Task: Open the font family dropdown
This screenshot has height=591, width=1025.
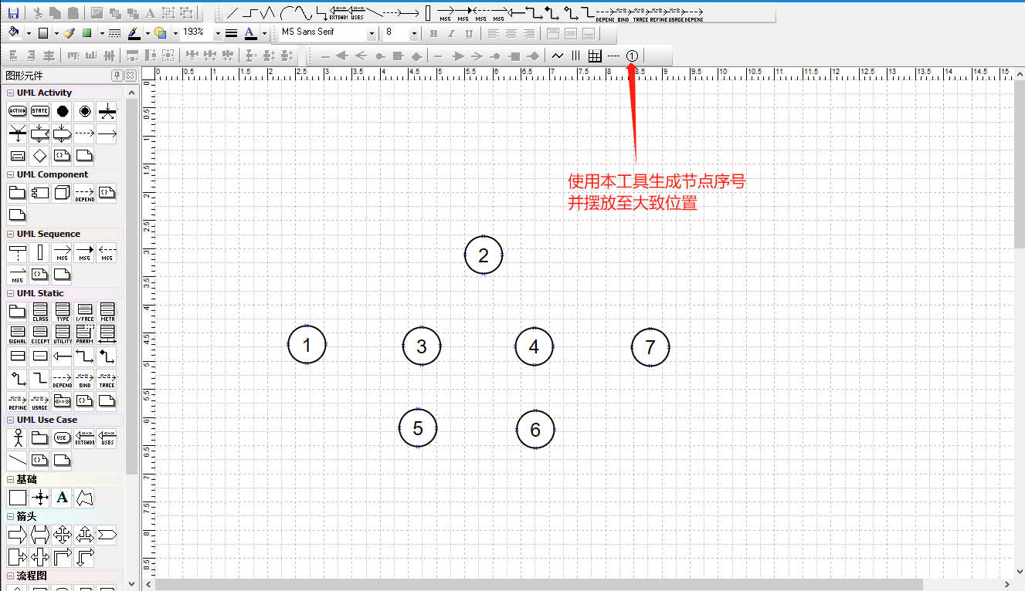Action: [372, 32]
